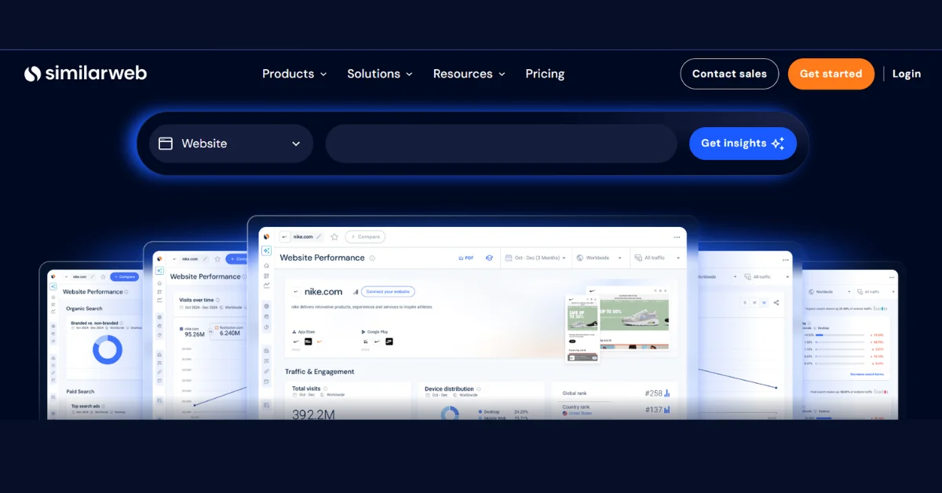
Task: Toggle the favorite star in nike.com overview dashboard
Action: (x=334, y=236)
